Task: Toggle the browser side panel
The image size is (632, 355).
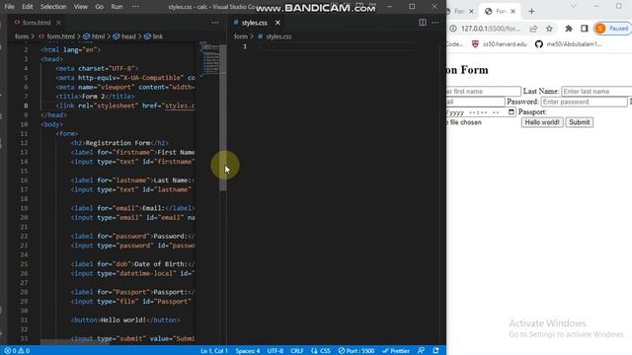Action: pyautogui.click(x=585, y=29)
